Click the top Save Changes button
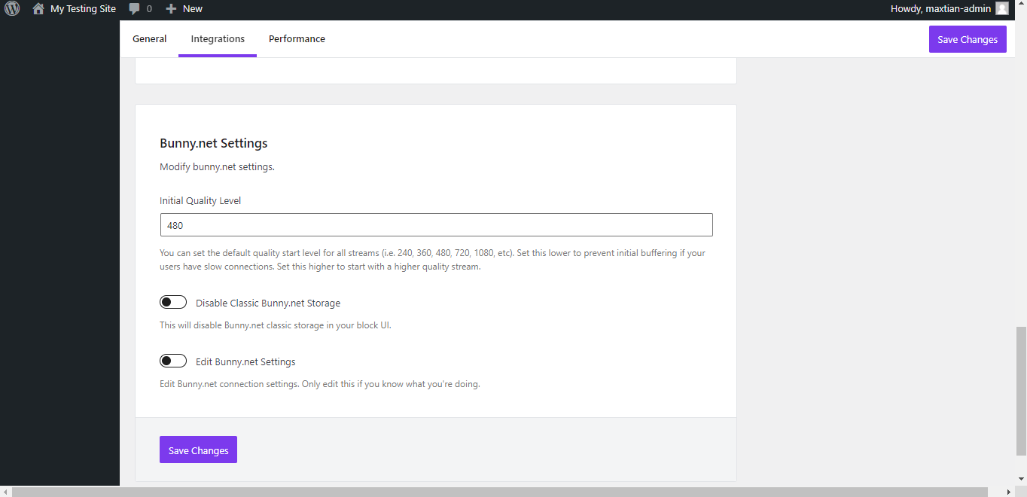The width and height of the screenshot is (1027, 497). 968,39
